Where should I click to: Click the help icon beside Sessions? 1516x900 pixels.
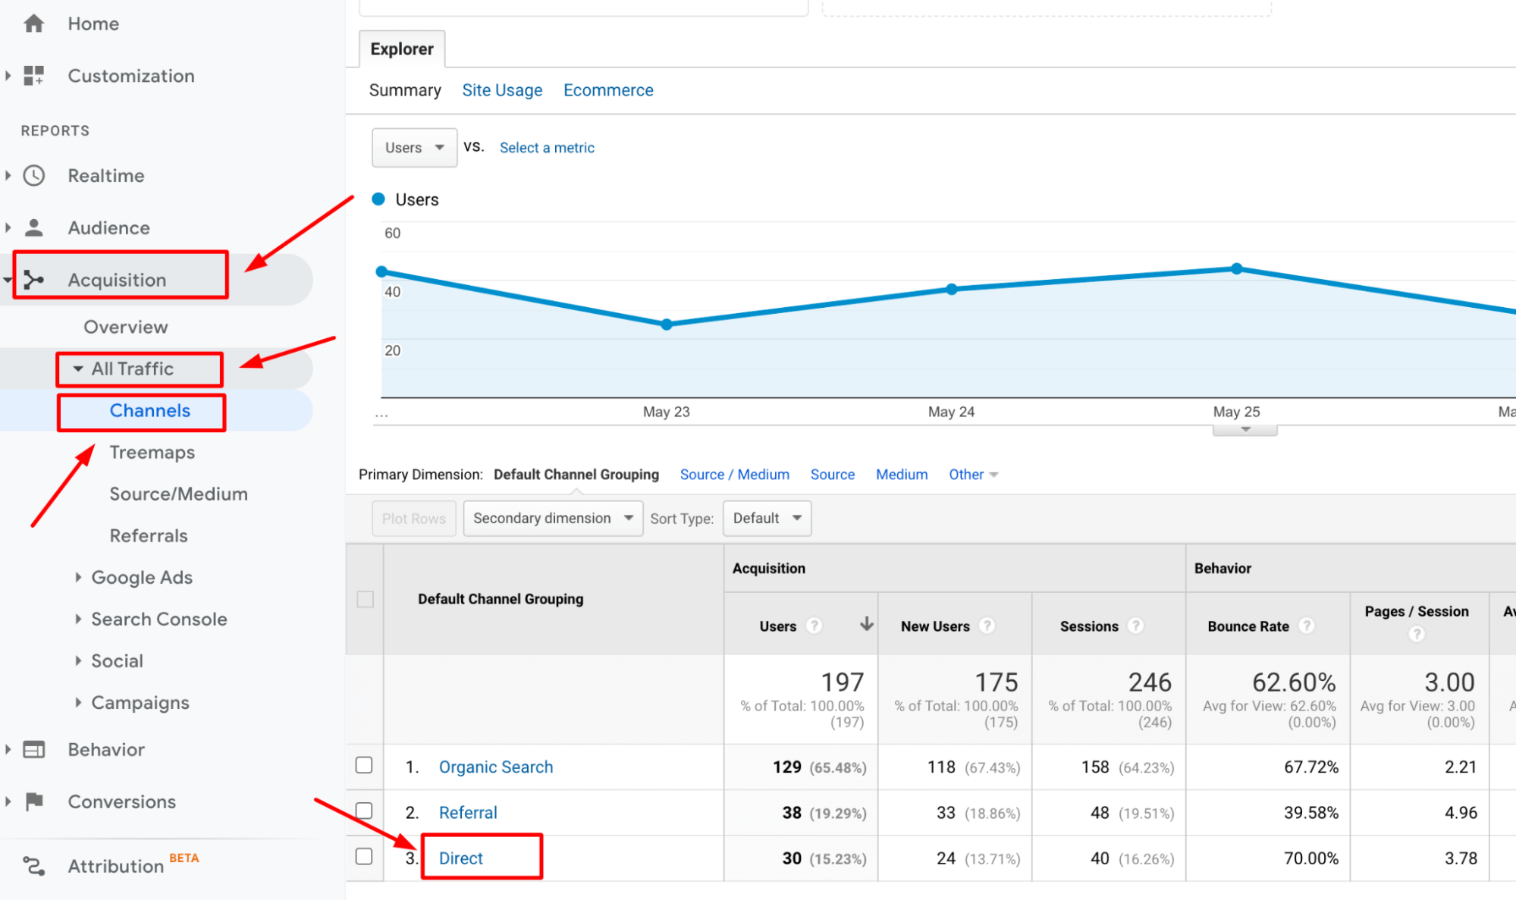point(1135,626)
